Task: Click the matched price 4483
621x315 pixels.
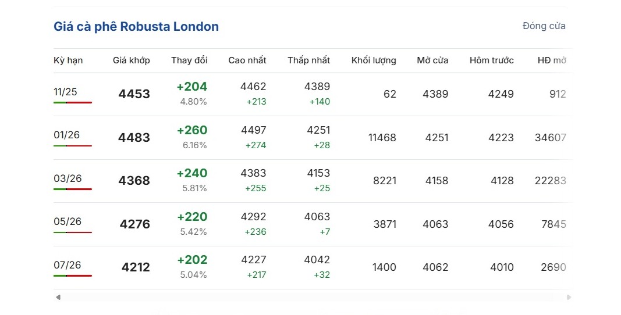Action: pyautogui.click(x=134, y=138)
